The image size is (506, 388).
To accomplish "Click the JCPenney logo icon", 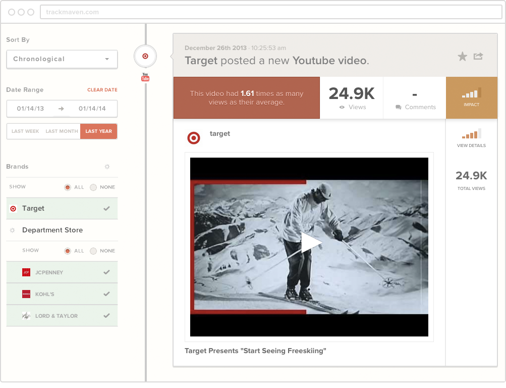I will [26, 272].
